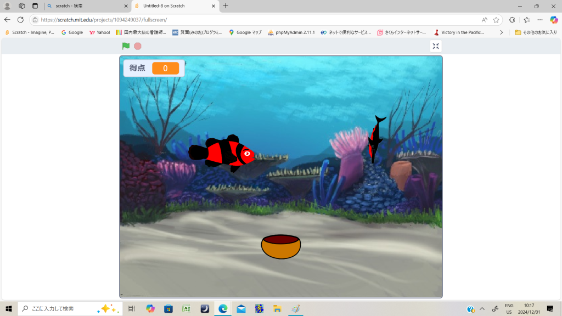The height and width of the screenshot is (316, 562).
Task: Open the Copilot sidebar icon
Action: pos(554,20)
